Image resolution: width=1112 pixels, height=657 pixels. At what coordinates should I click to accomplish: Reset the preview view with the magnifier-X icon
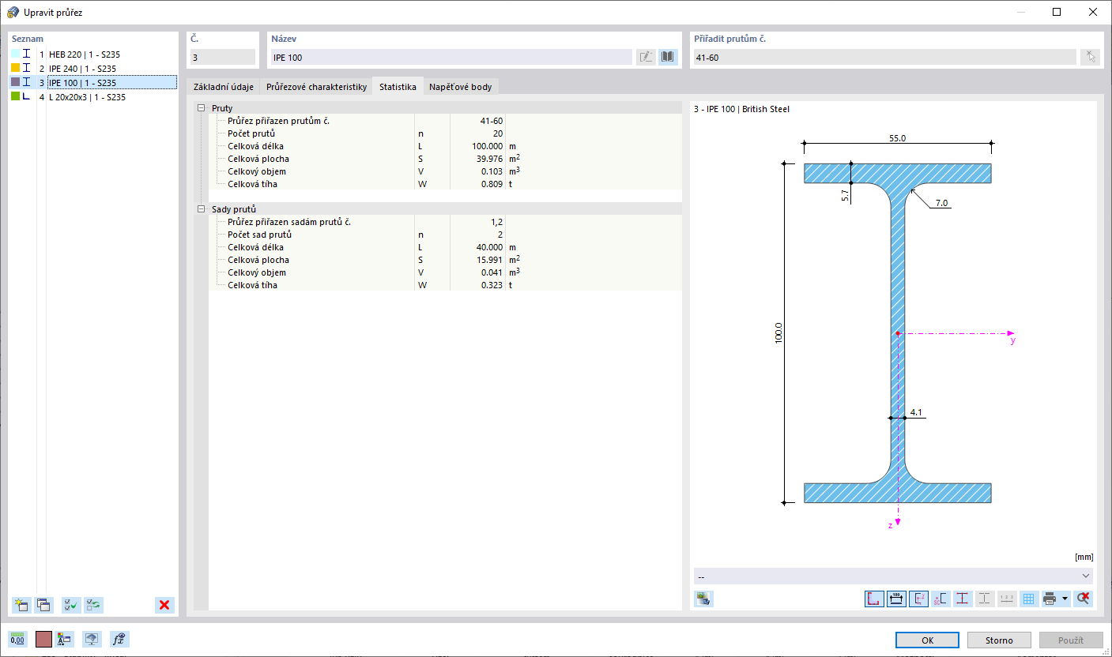pos(1084,599)
